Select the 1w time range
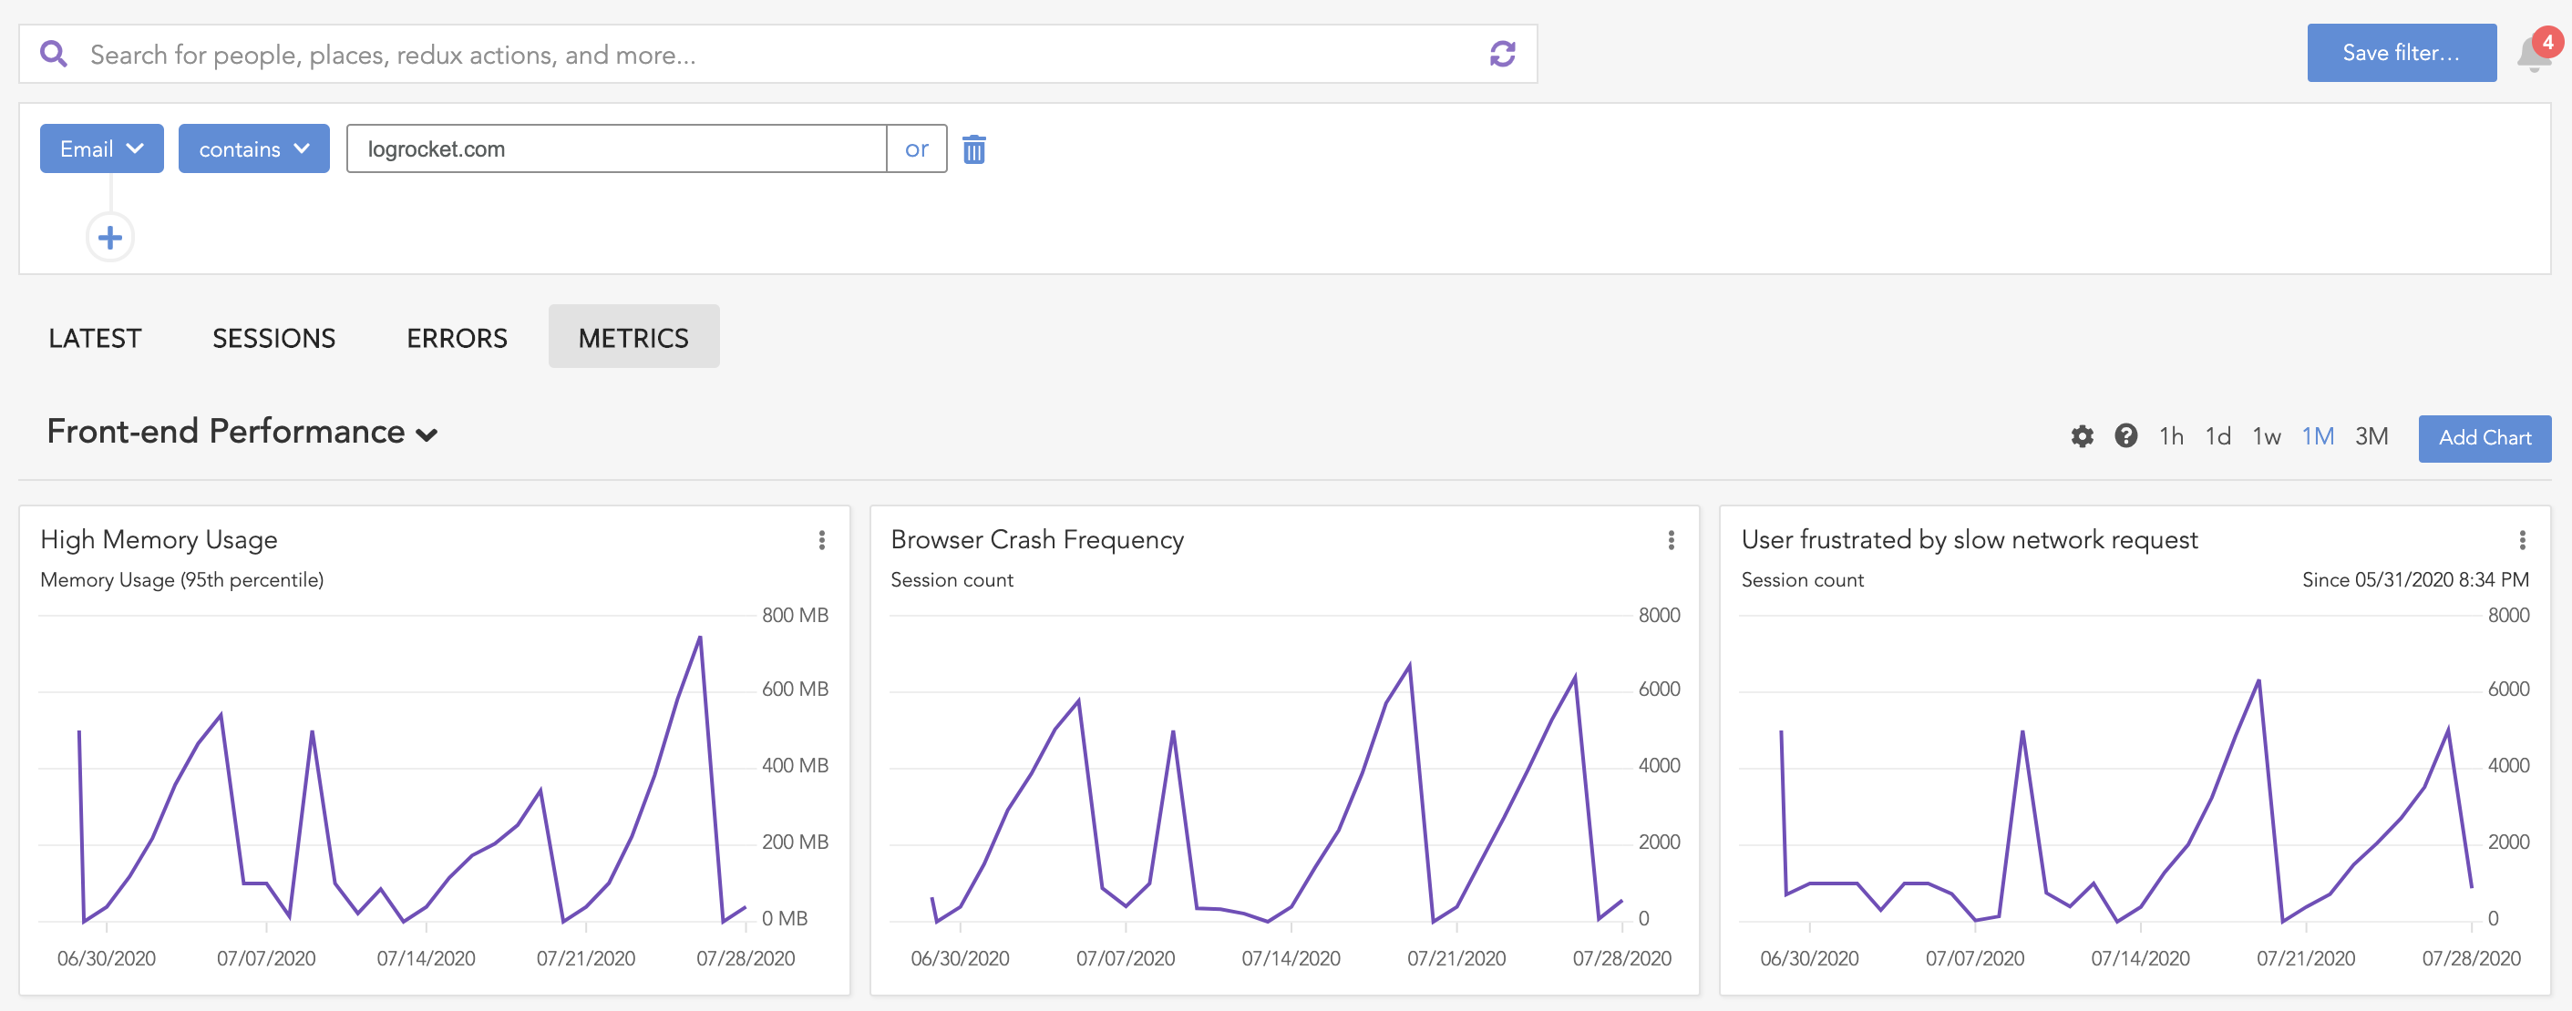 pyautogui.click(x=2267, y=437)
